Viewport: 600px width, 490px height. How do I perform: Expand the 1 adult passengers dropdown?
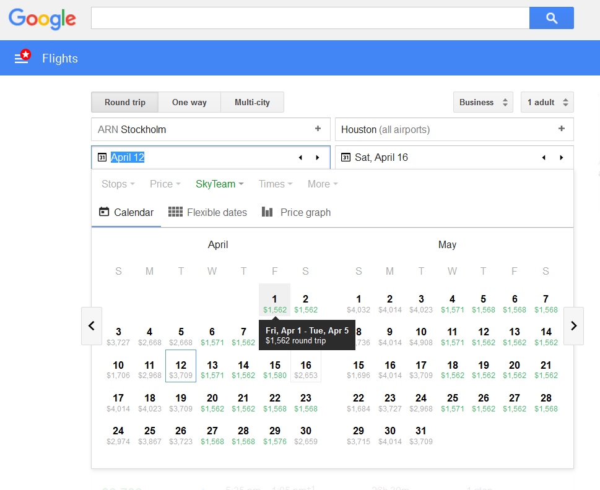pyautogui.click(x=547, y=102)
